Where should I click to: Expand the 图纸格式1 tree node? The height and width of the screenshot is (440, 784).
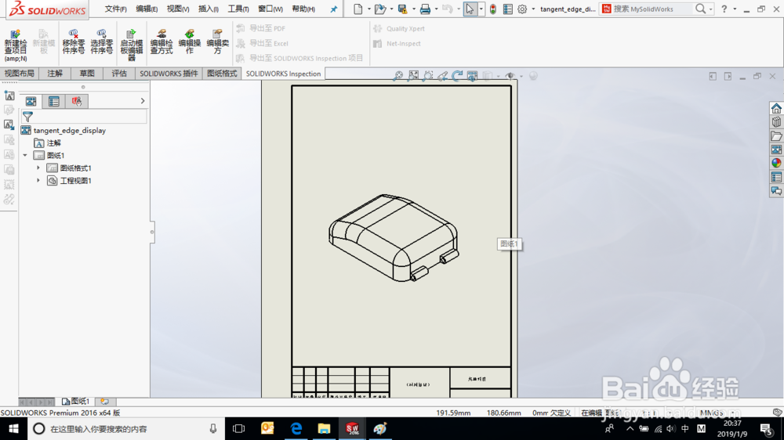[38, 168]
